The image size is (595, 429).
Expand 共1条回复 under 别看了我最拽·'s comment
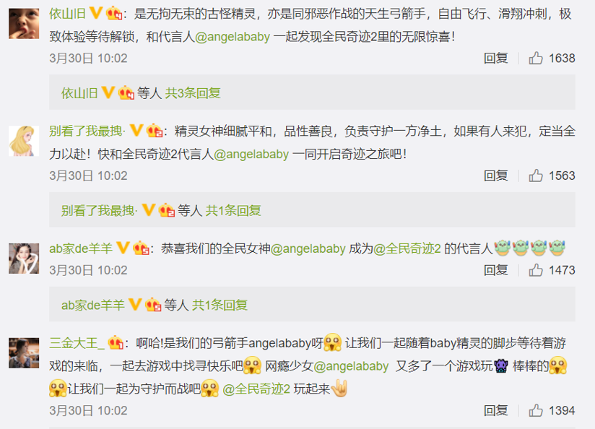click(233, 210)
